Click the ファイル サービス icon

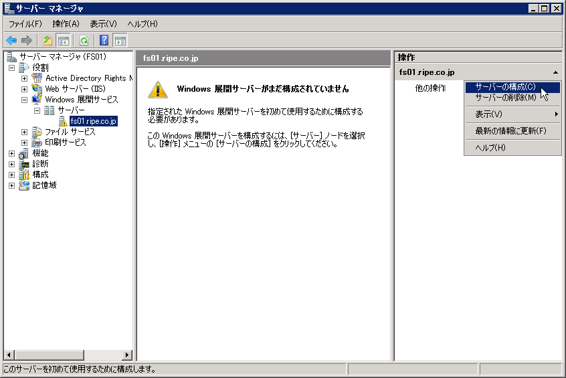37,132
